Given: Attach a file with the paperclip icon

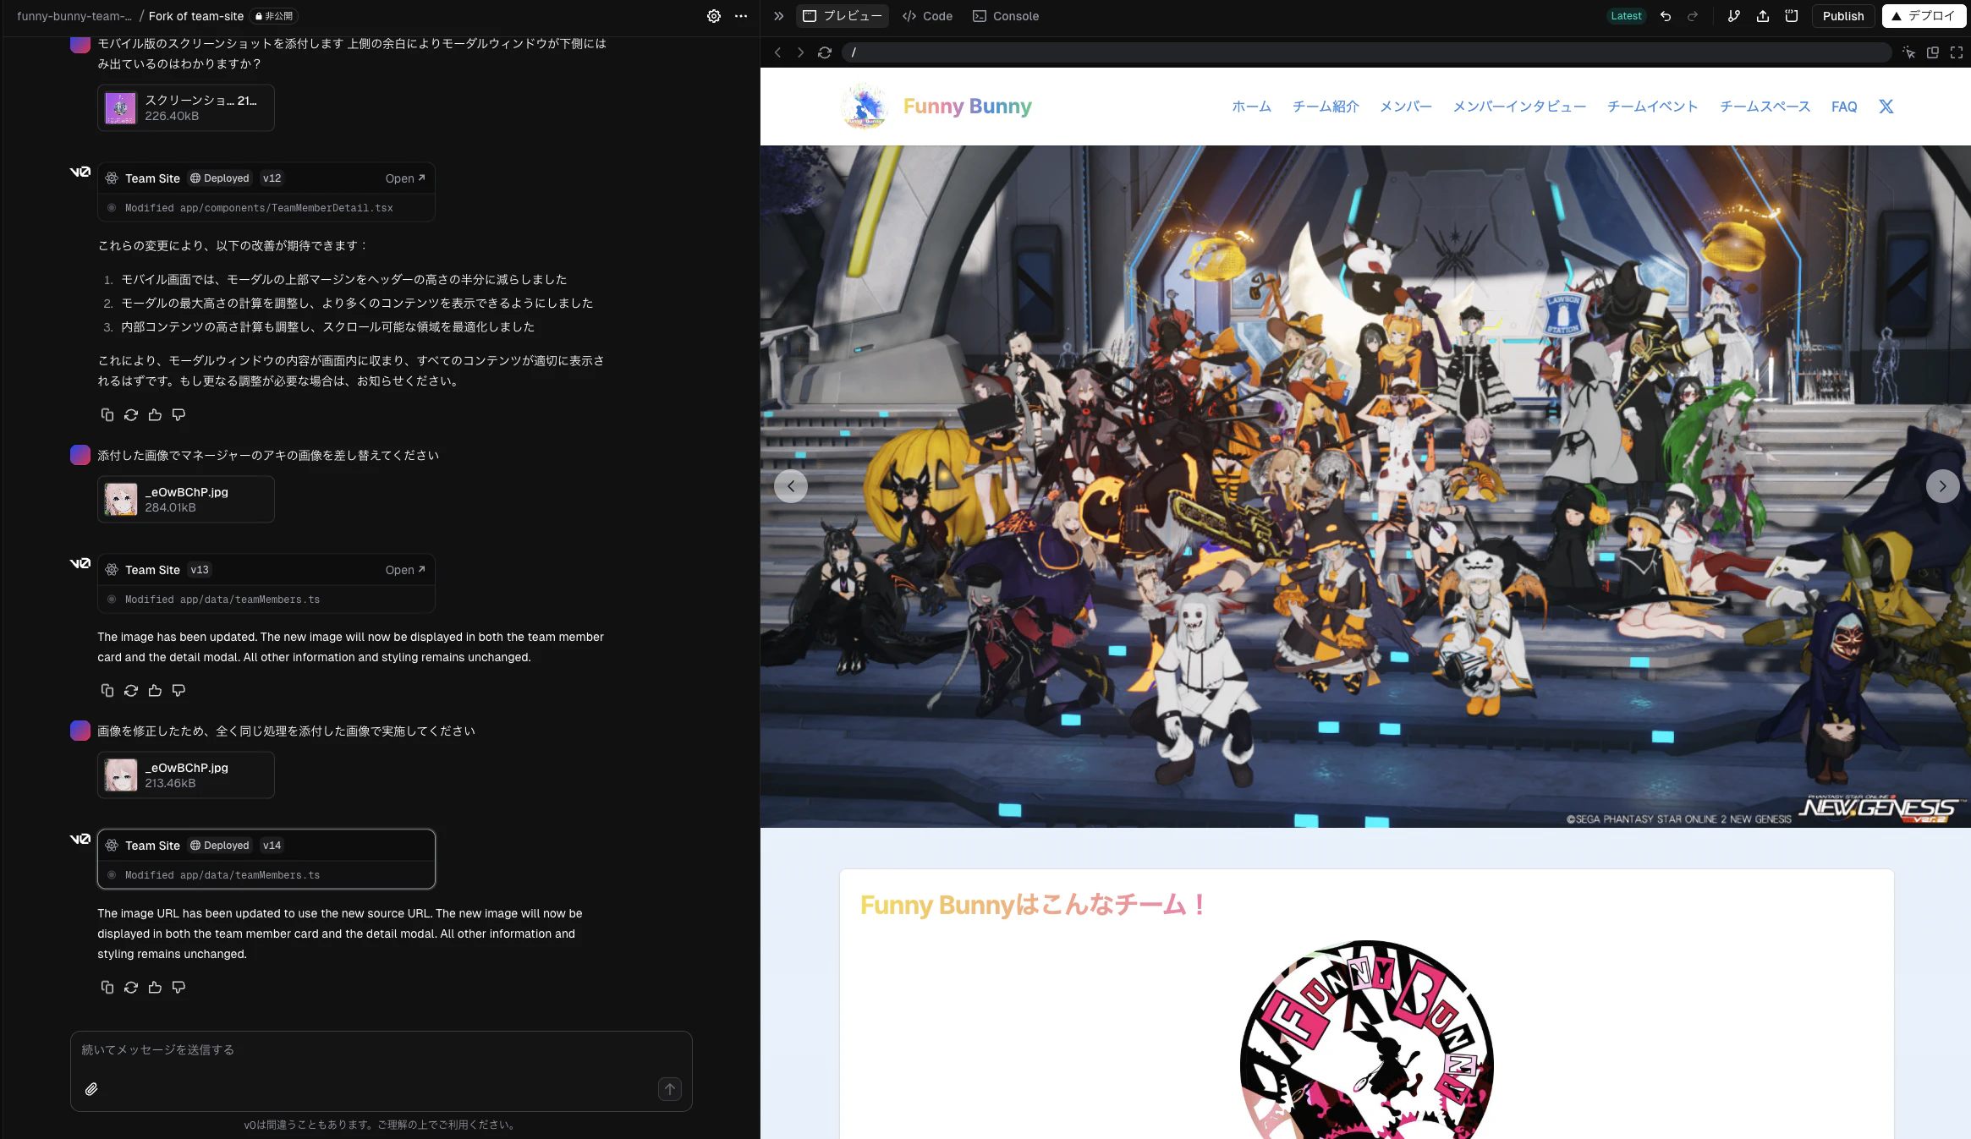Looking at the screenshot, I should 91,1089.
